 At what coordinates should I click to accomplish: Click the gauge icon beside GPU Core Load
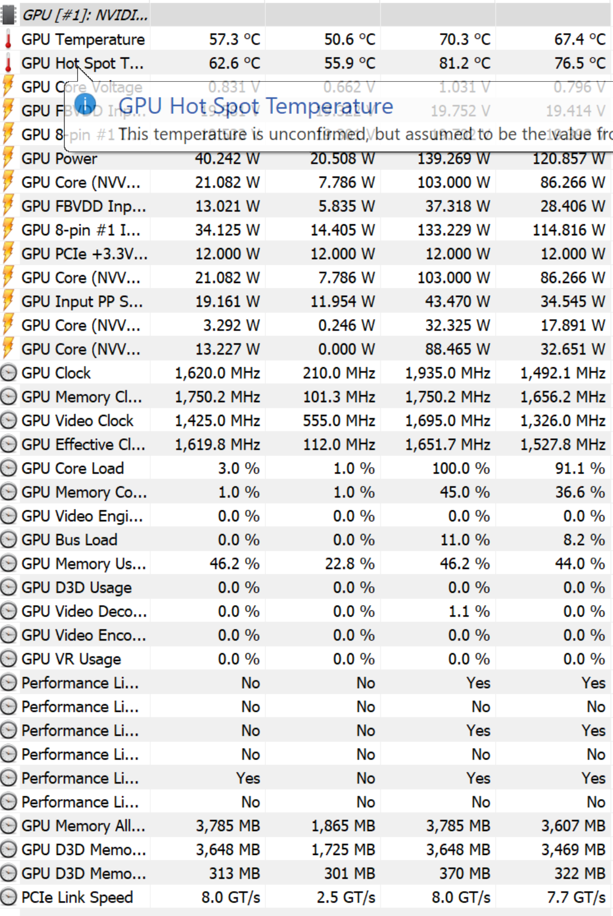[x=8, y=468]
